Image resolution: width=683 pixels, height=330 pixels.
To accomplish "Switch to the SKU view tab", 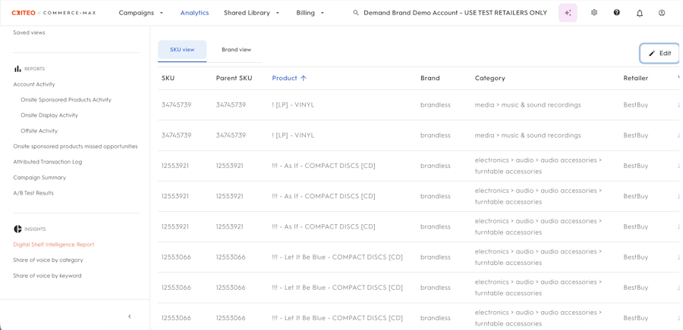I will click(182, 50).
